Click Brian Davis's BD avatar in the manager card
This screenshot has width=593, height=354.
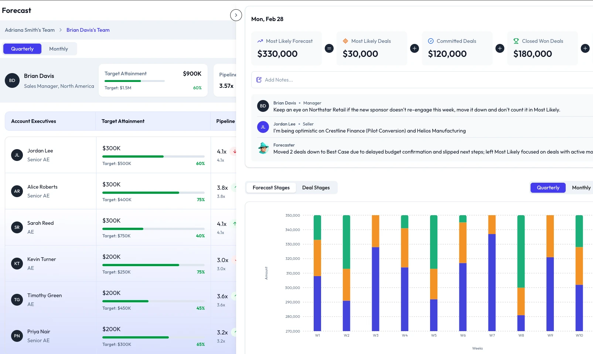point(12,80)
